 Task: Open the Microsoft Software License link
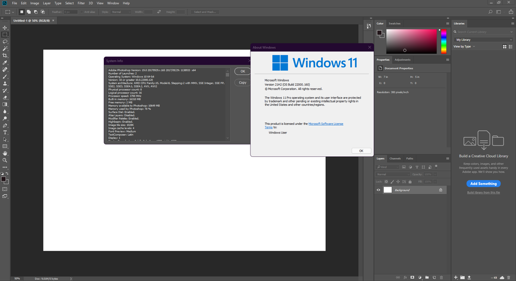click(x=326, y=124)
